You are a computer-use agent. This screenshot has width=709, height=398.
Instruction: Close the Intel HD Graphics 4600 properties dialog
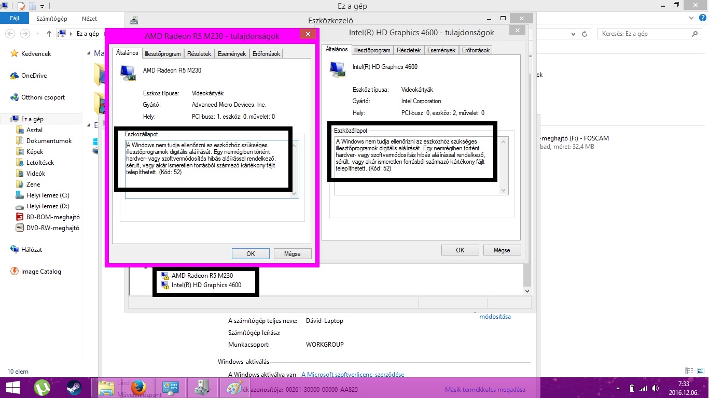click(517, 31)
